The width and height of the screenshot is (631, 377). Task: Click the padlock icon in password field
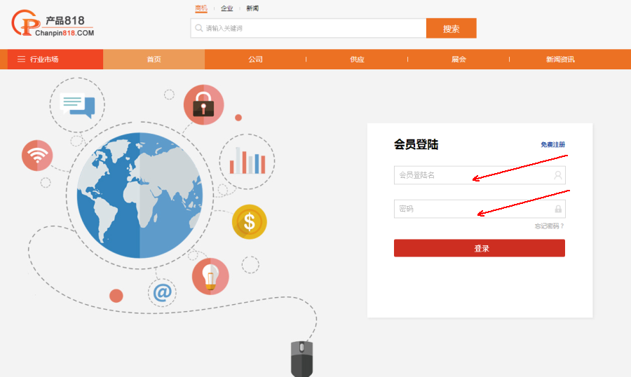558,209
